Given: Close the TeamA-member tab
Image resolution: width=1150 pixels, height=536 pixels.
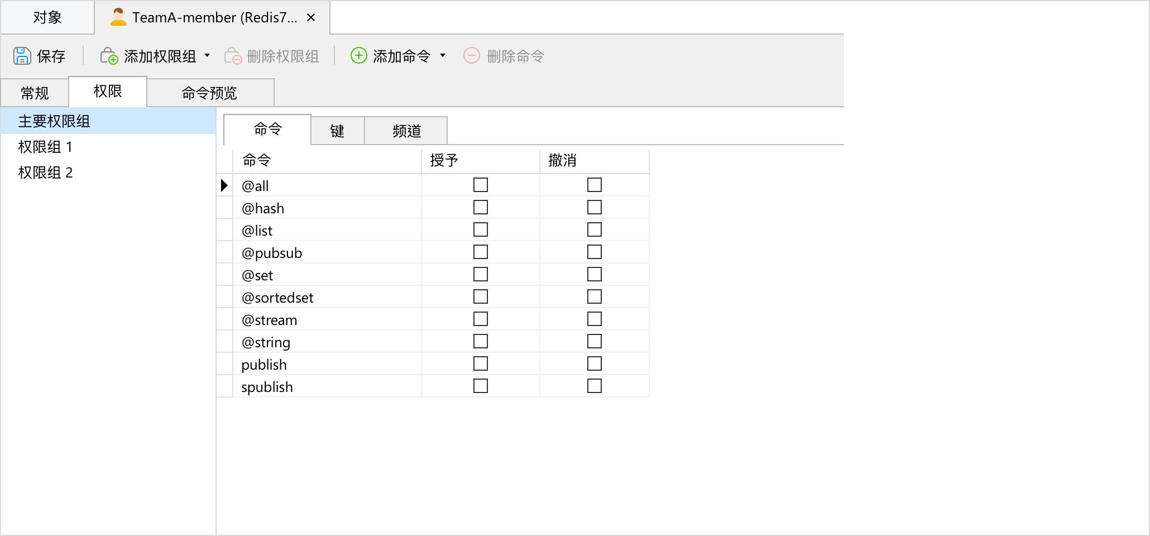Looking at the screenshot, I should (x=311, y=17).
